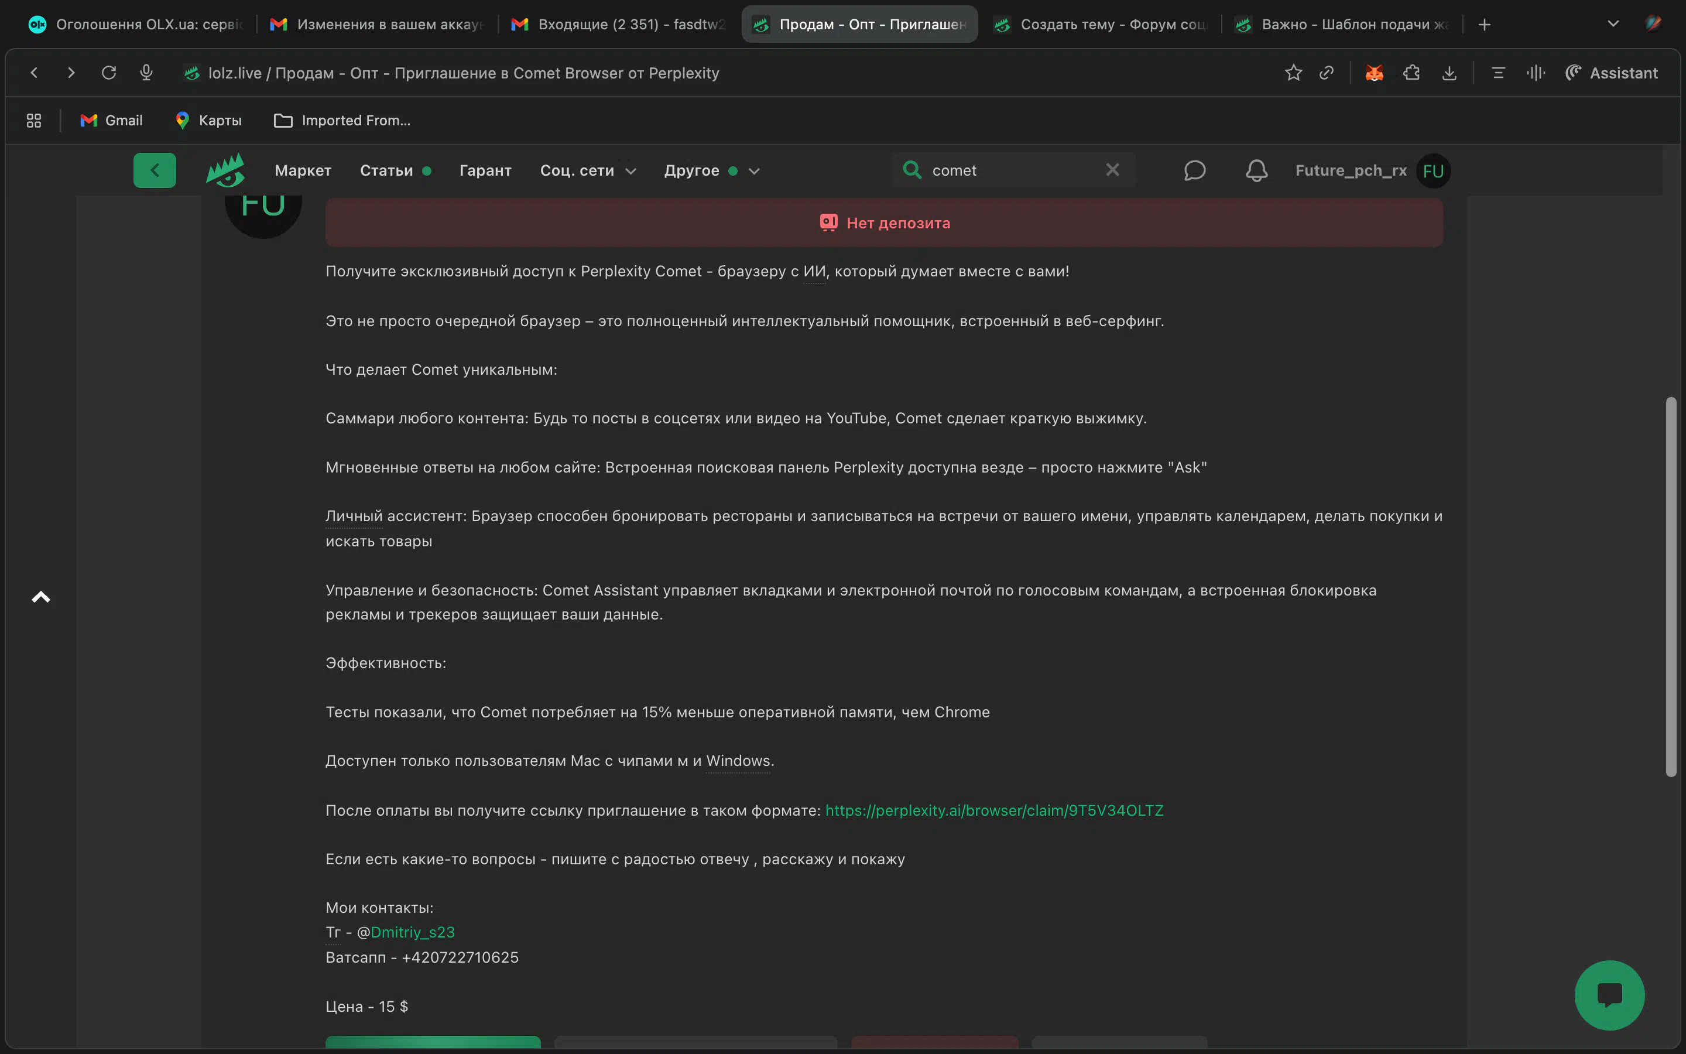Viewport: 1686px width, 1054px height.
Task: Open the Dmitriy_s23 Telegram link
Action: tap(413, 932)
